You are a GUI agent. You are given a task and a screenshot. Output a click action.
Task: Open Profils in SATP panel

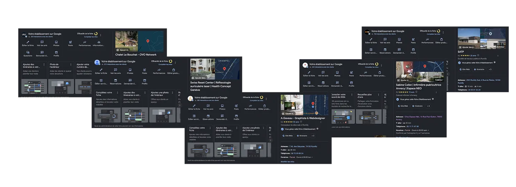click(x=413, y=51)
